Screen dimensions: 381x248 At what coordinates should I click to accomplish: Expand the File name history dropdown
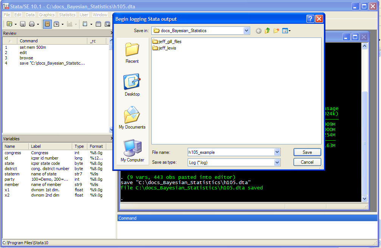[x=277, y=152]
